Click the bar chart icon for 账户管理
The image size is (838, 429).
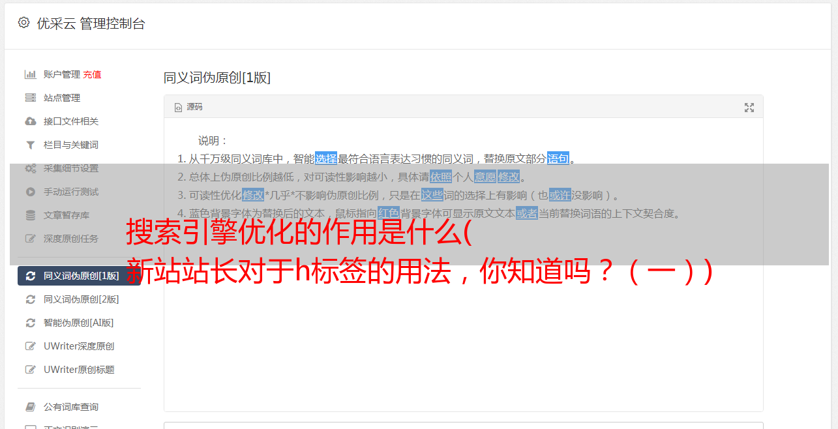[x=30, y=74]
